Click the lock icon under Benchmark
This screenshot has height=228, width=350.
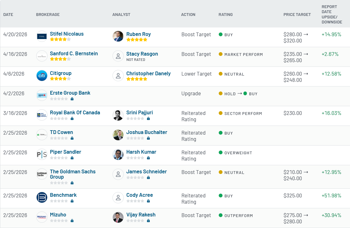[72, 201]
